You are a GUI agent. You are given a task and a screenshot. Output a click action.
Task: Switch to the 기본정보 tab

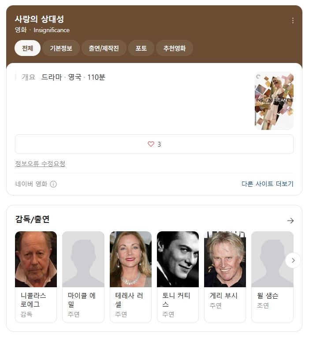61,48
